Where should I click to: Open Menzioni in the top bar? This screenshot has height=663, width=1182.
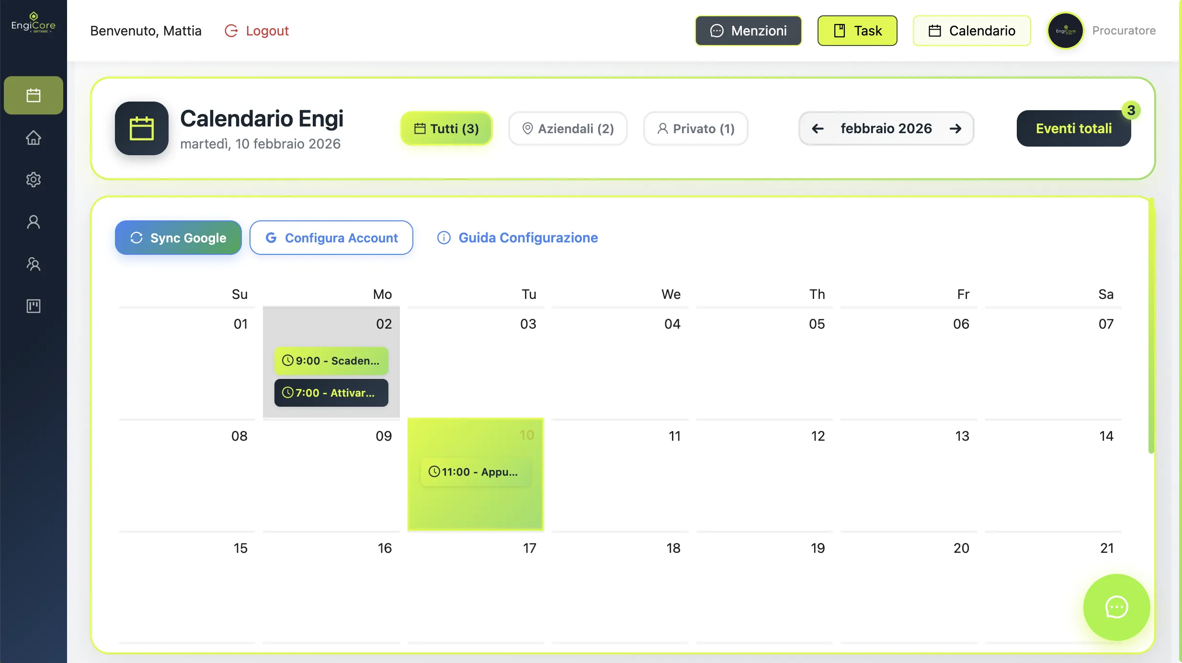tap(749, 31)
